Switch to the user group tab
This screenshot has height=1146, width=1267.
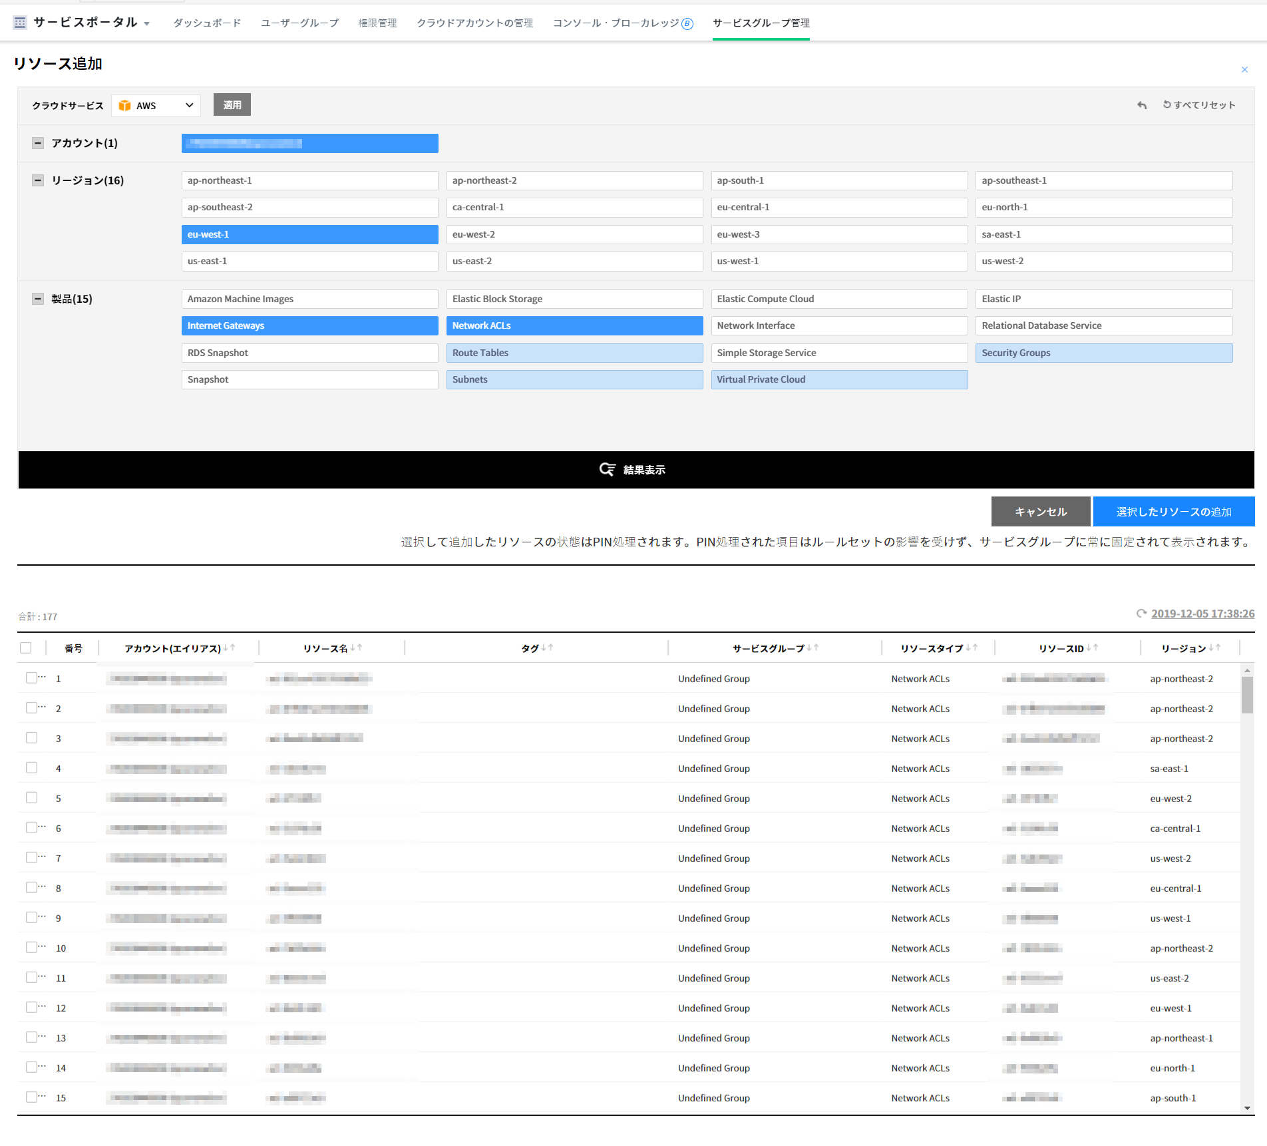click(x=299, y=23)
